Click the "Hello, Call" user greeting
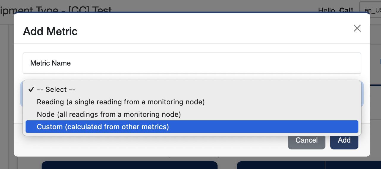Viewport: 381px width, 169px height. pyautogui.click(x=336, y=10)
